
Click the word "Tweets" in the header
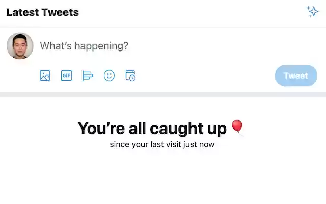point(61,12)
